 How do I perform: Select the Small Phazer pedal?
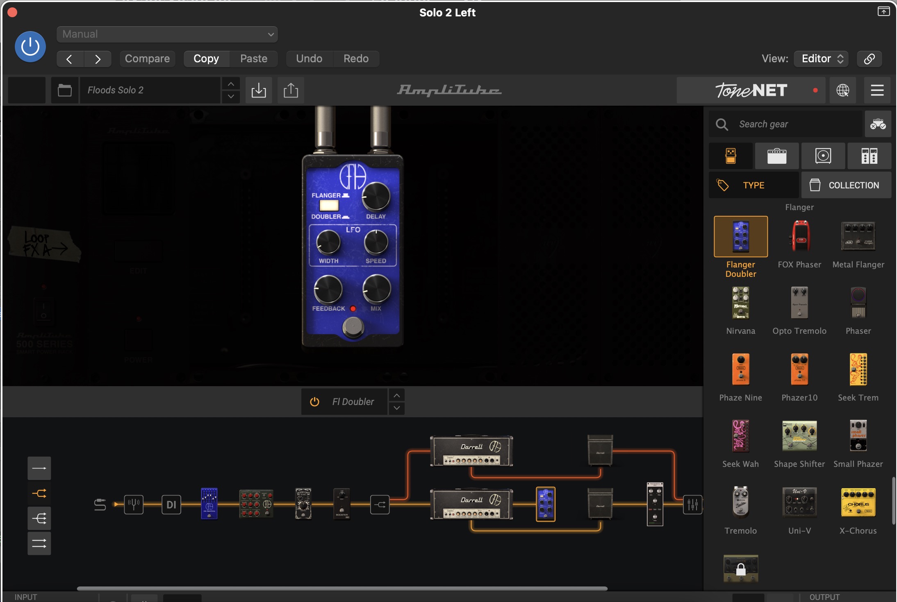pyautogui.click(x=858, y=436)
